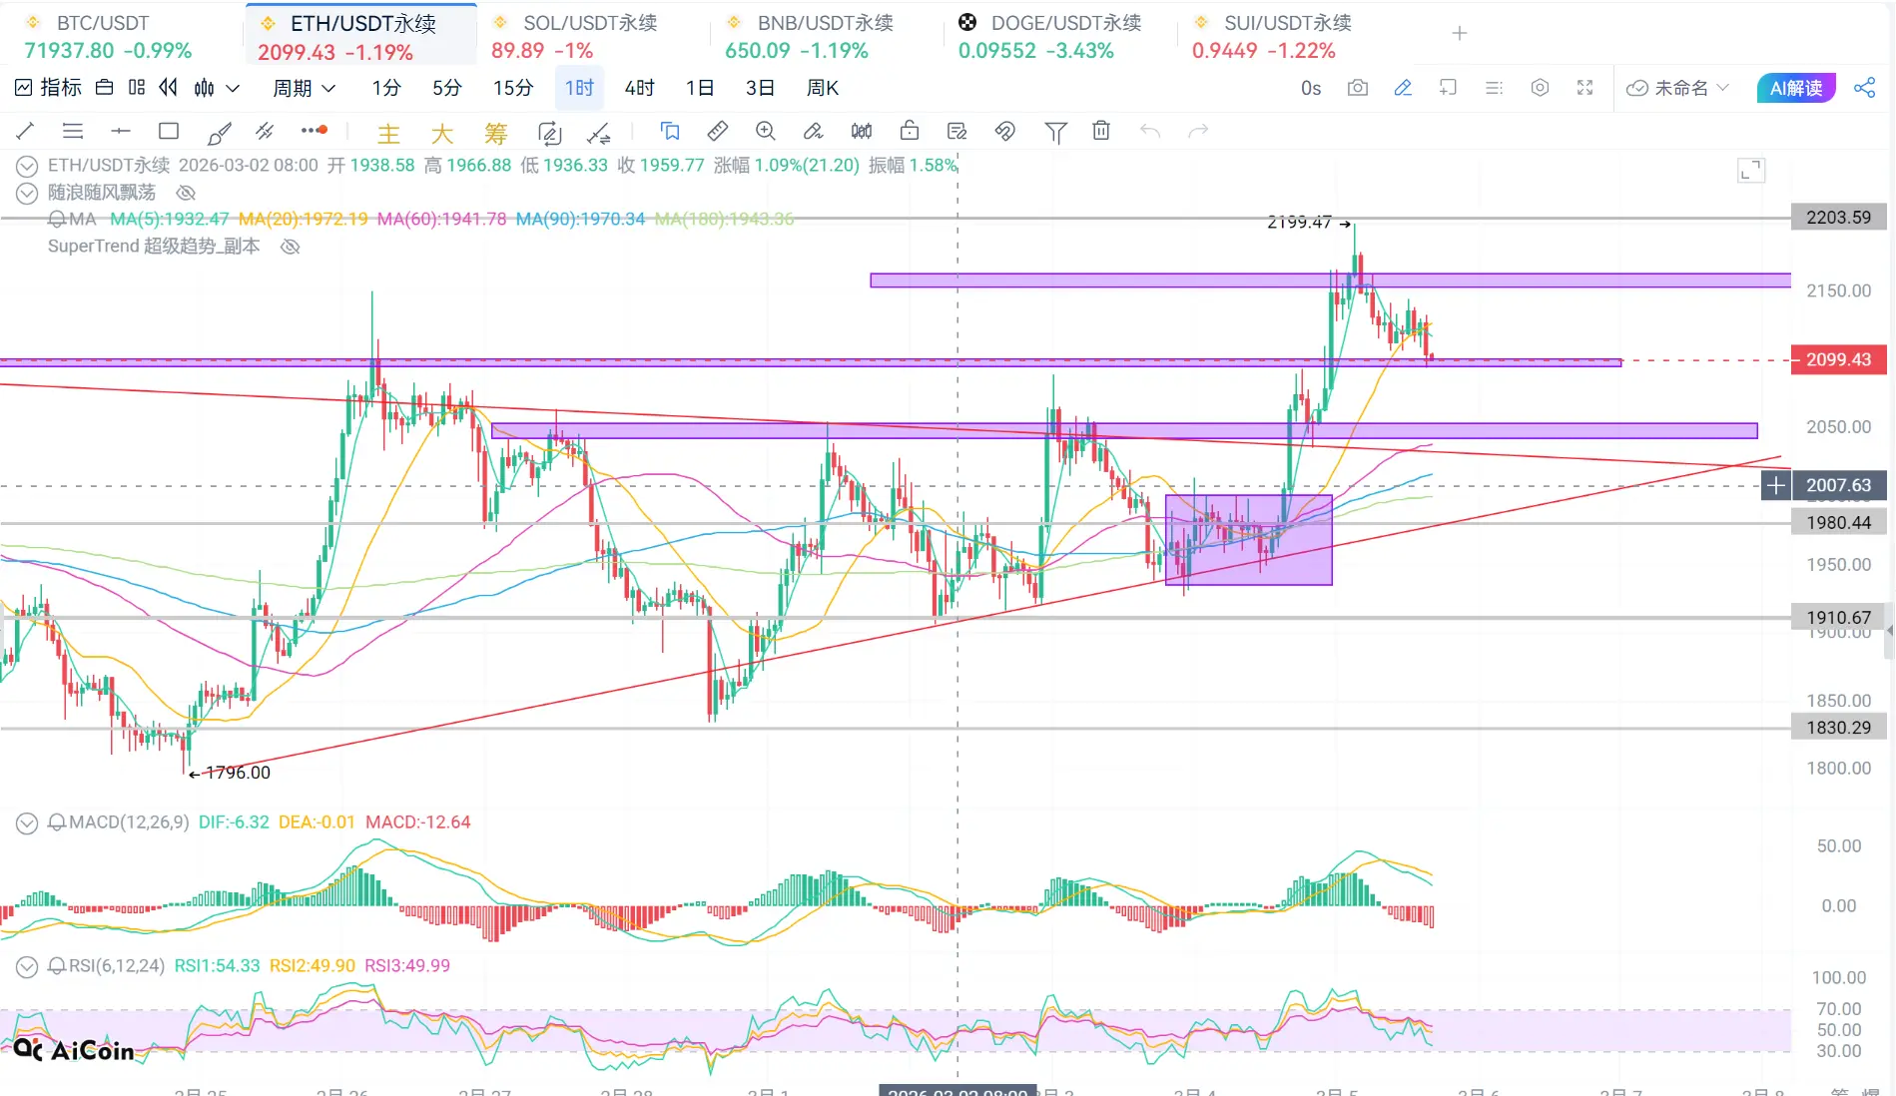Switch to the BTC/USDT tab
The width and height of the screenshot is (1896, 1096).
(120, 36)
